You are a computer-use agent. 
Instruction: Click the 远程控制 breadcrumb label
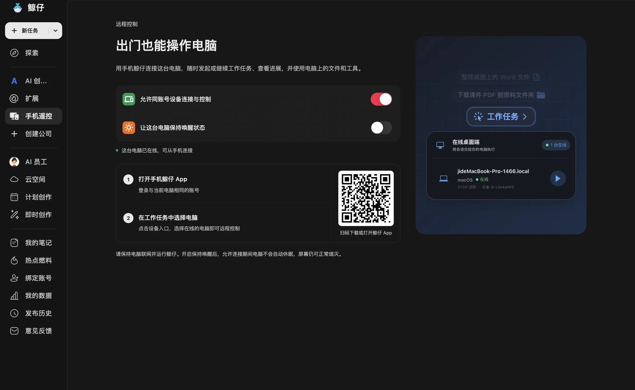pos(127,24)
